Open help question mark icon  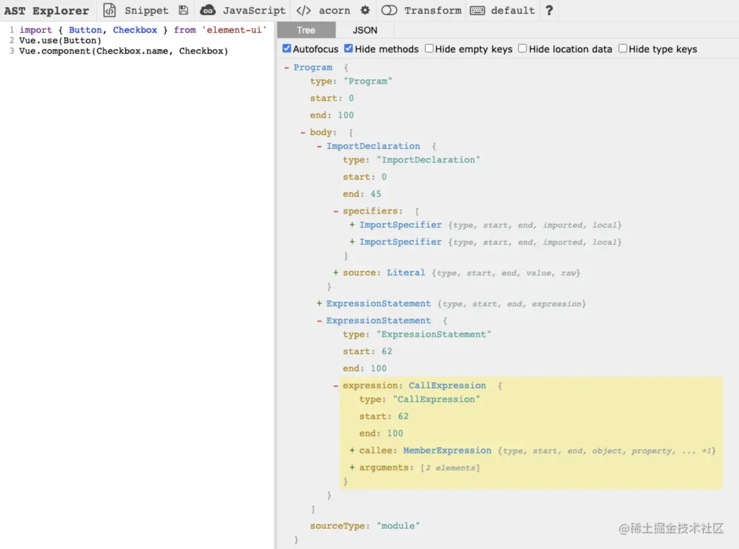(549, 10)
